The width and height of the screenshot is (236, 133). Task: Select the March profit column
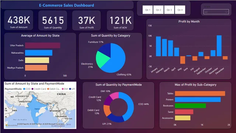click(170, 48)
